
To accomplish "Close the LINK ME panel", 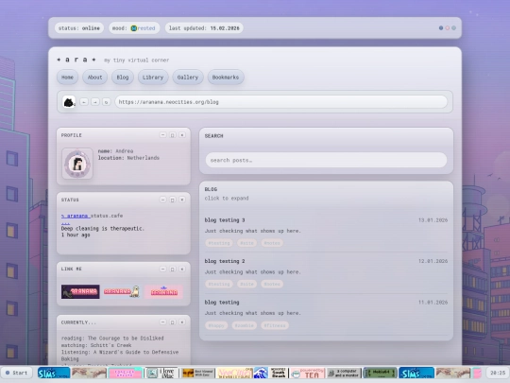I will (x=182, y=269).
